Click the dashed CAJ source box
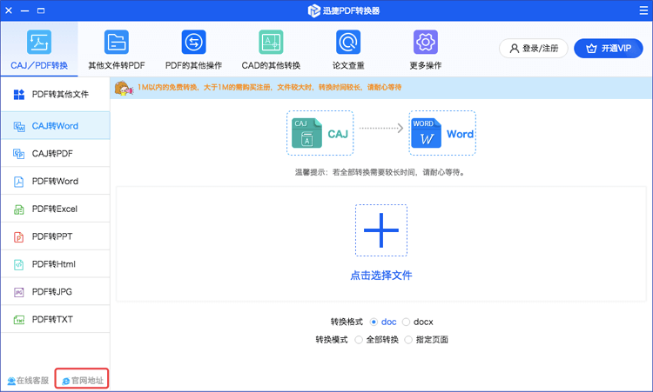The height and width of the screenshot is (392, 653). pos(320,133)
